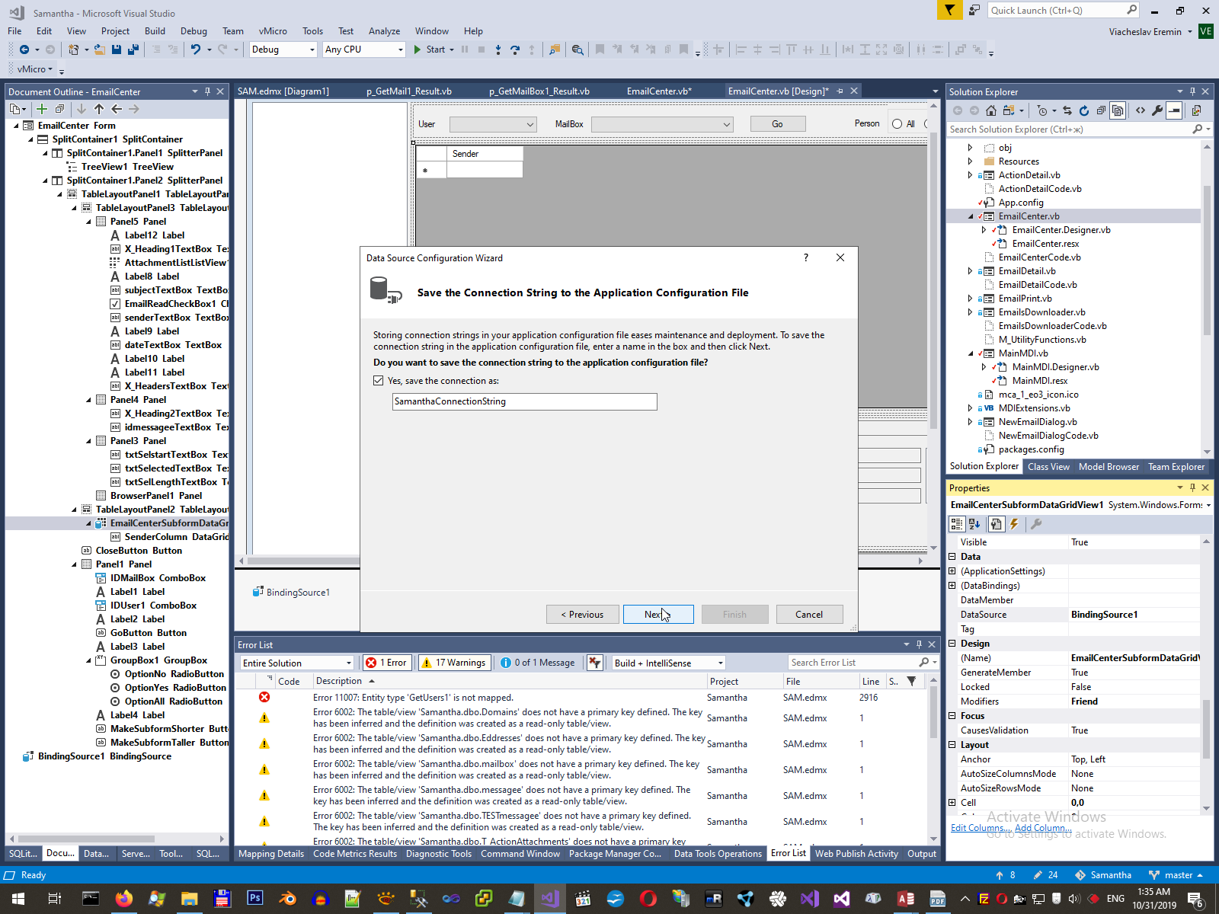Open the Build menu
This screenshot has width=1219, height=914.
[x=155, y=31]
